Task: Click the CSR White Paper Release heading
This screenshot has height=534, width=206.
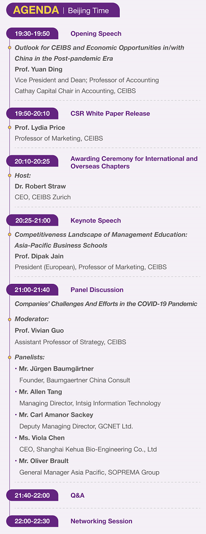Action: pos(110,113)
